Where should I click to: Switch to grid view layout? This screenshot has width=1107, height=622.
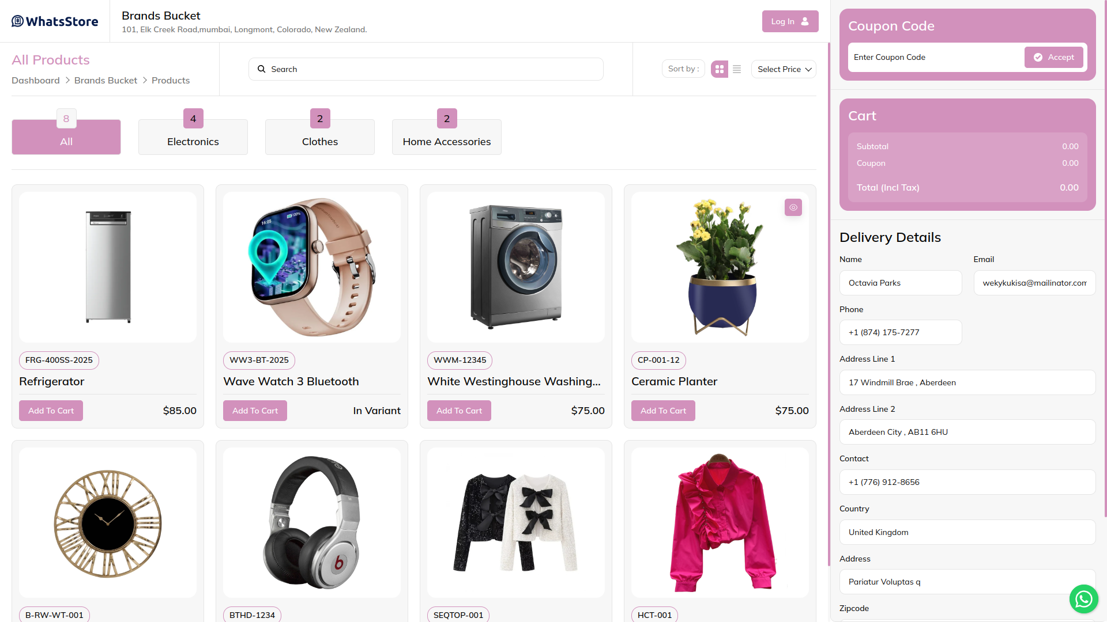point(720,69)
